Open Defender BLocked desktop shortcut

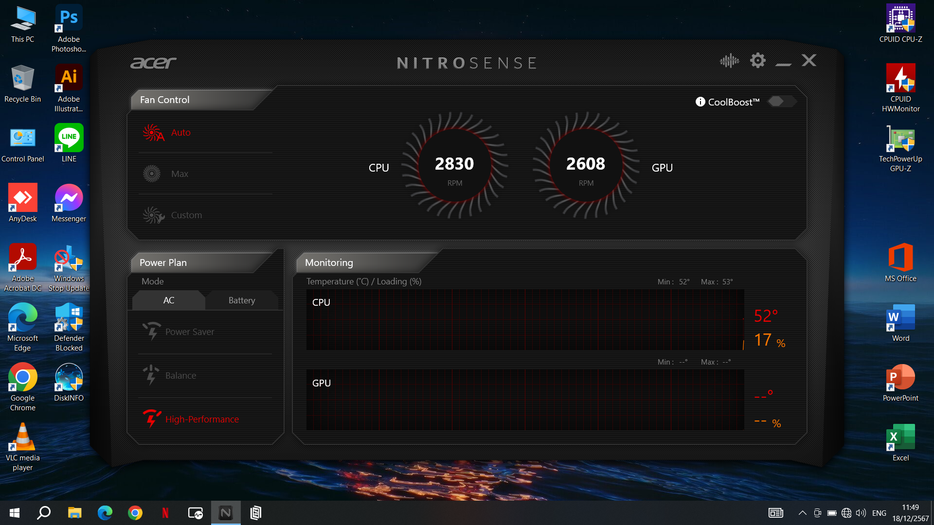pos(69,327)
